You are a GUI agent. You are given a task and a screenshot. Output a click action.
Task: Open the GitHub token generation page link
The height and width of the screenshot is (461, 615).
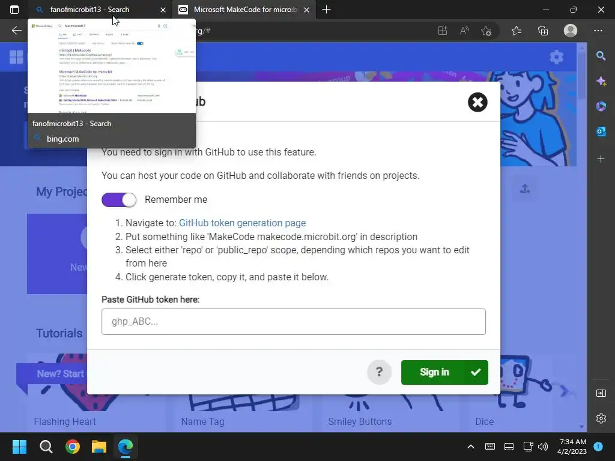[x=242, y=223]
